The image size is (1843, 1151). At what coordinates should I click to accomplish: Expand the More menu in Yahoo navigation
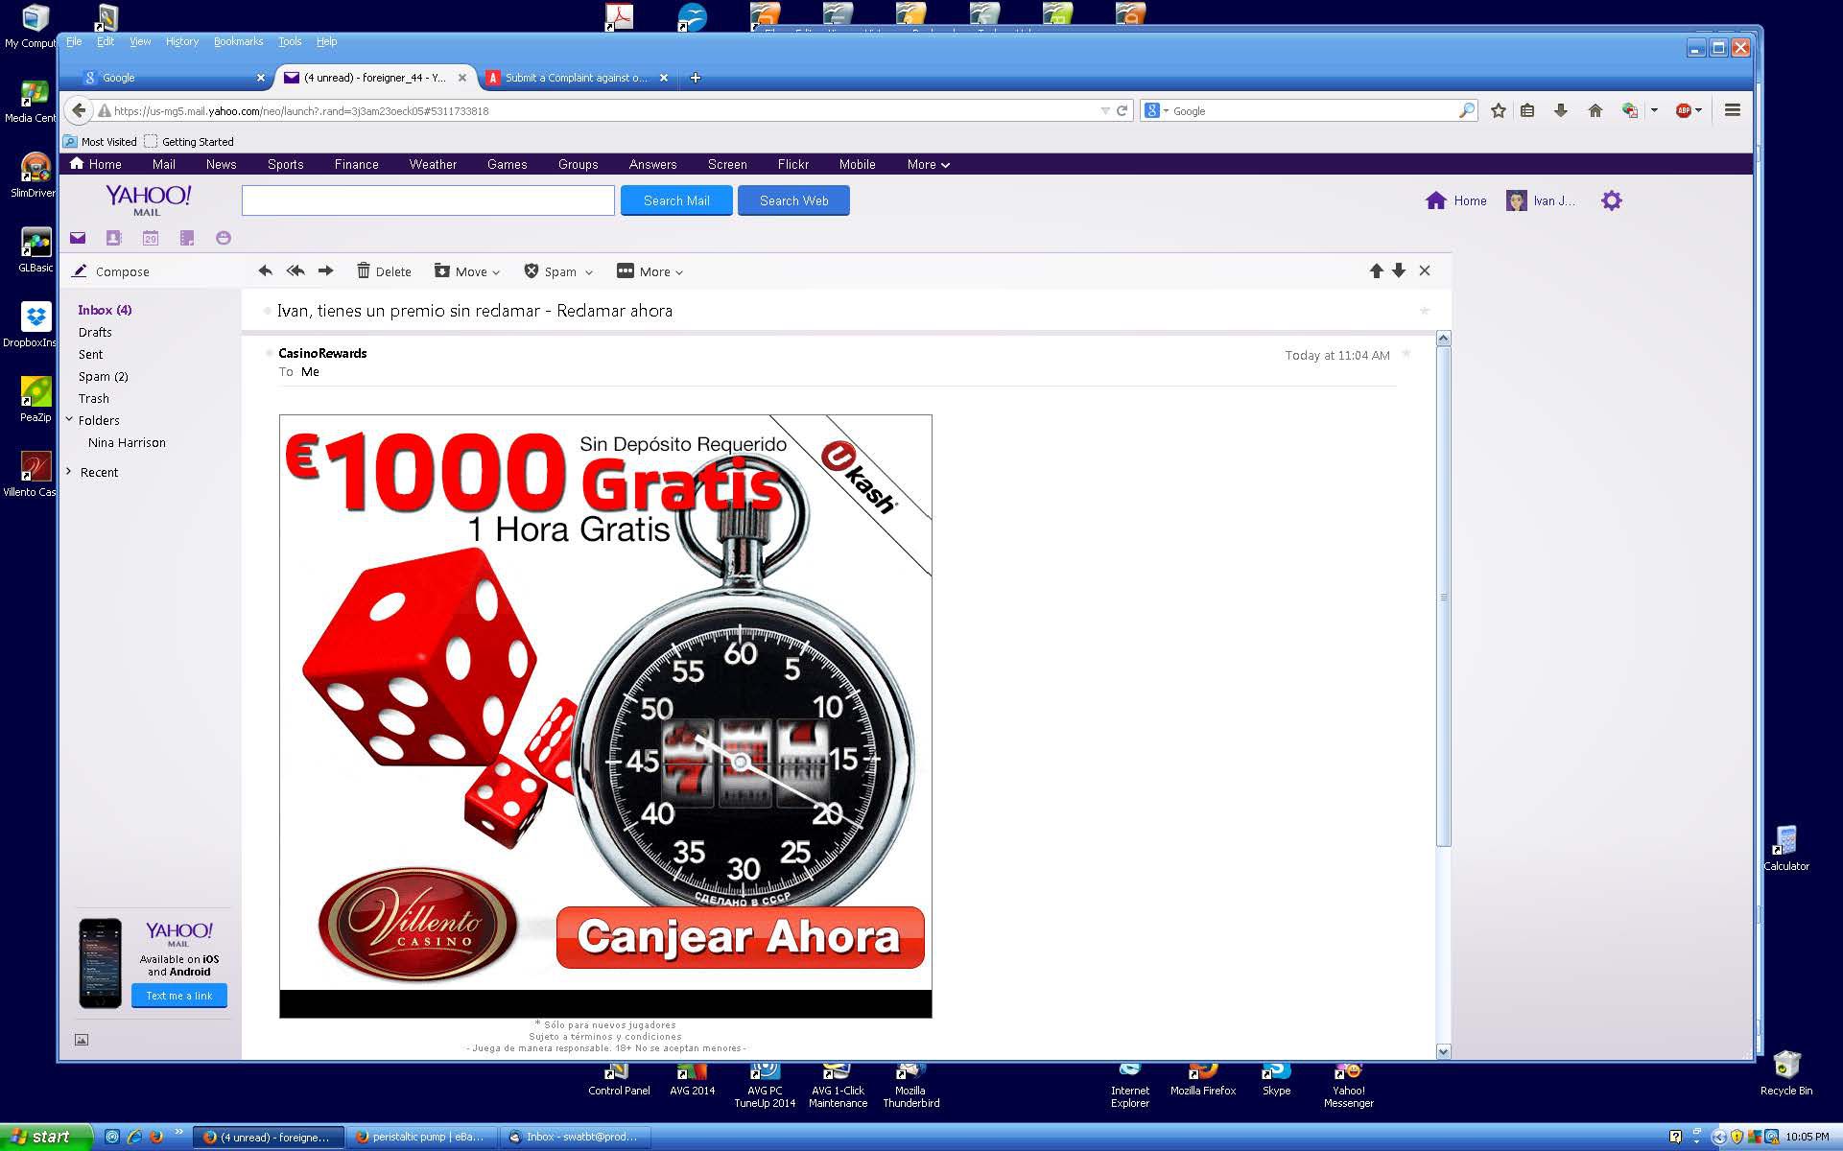click(929, 165)
